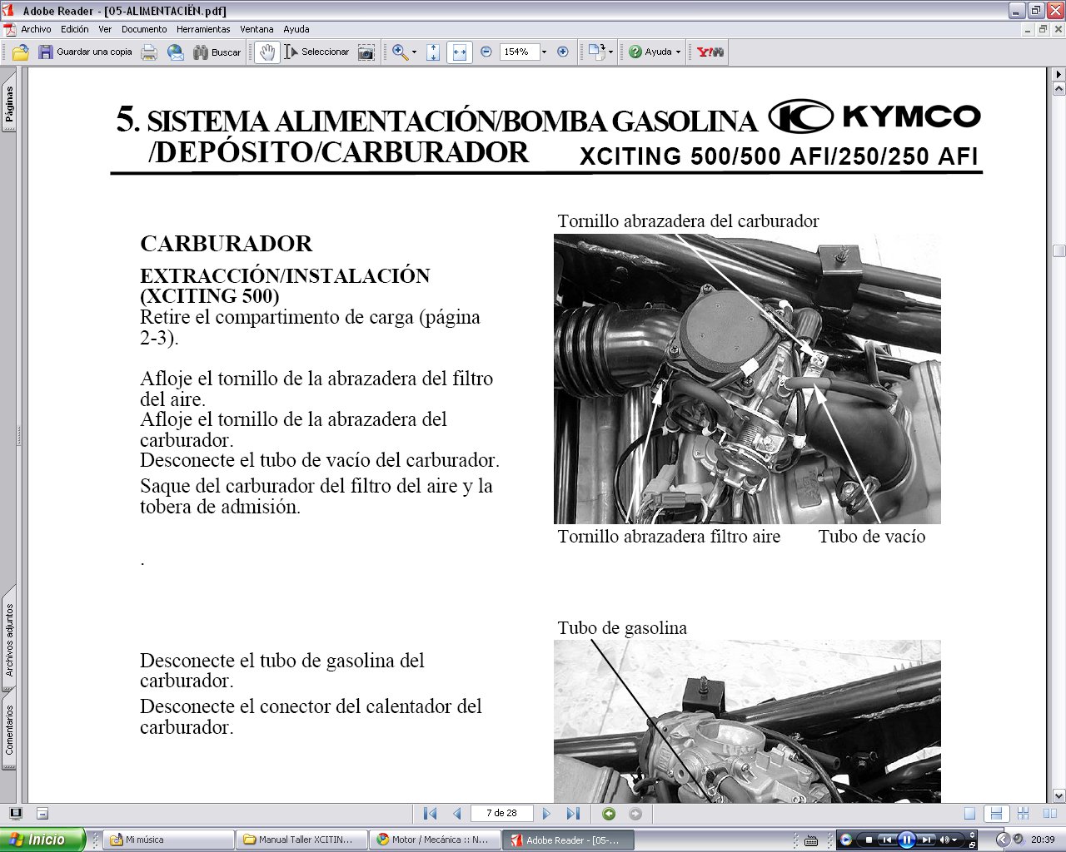
Task: Open the zoom percentage dropdown
Action: tap(544, 52)
